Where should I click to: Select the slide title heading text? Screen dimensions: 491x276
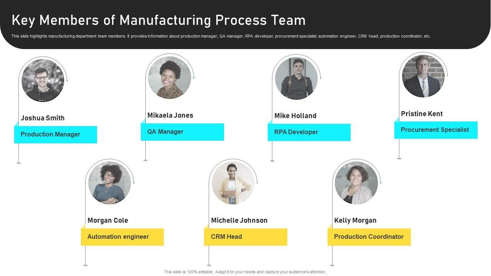158,20
